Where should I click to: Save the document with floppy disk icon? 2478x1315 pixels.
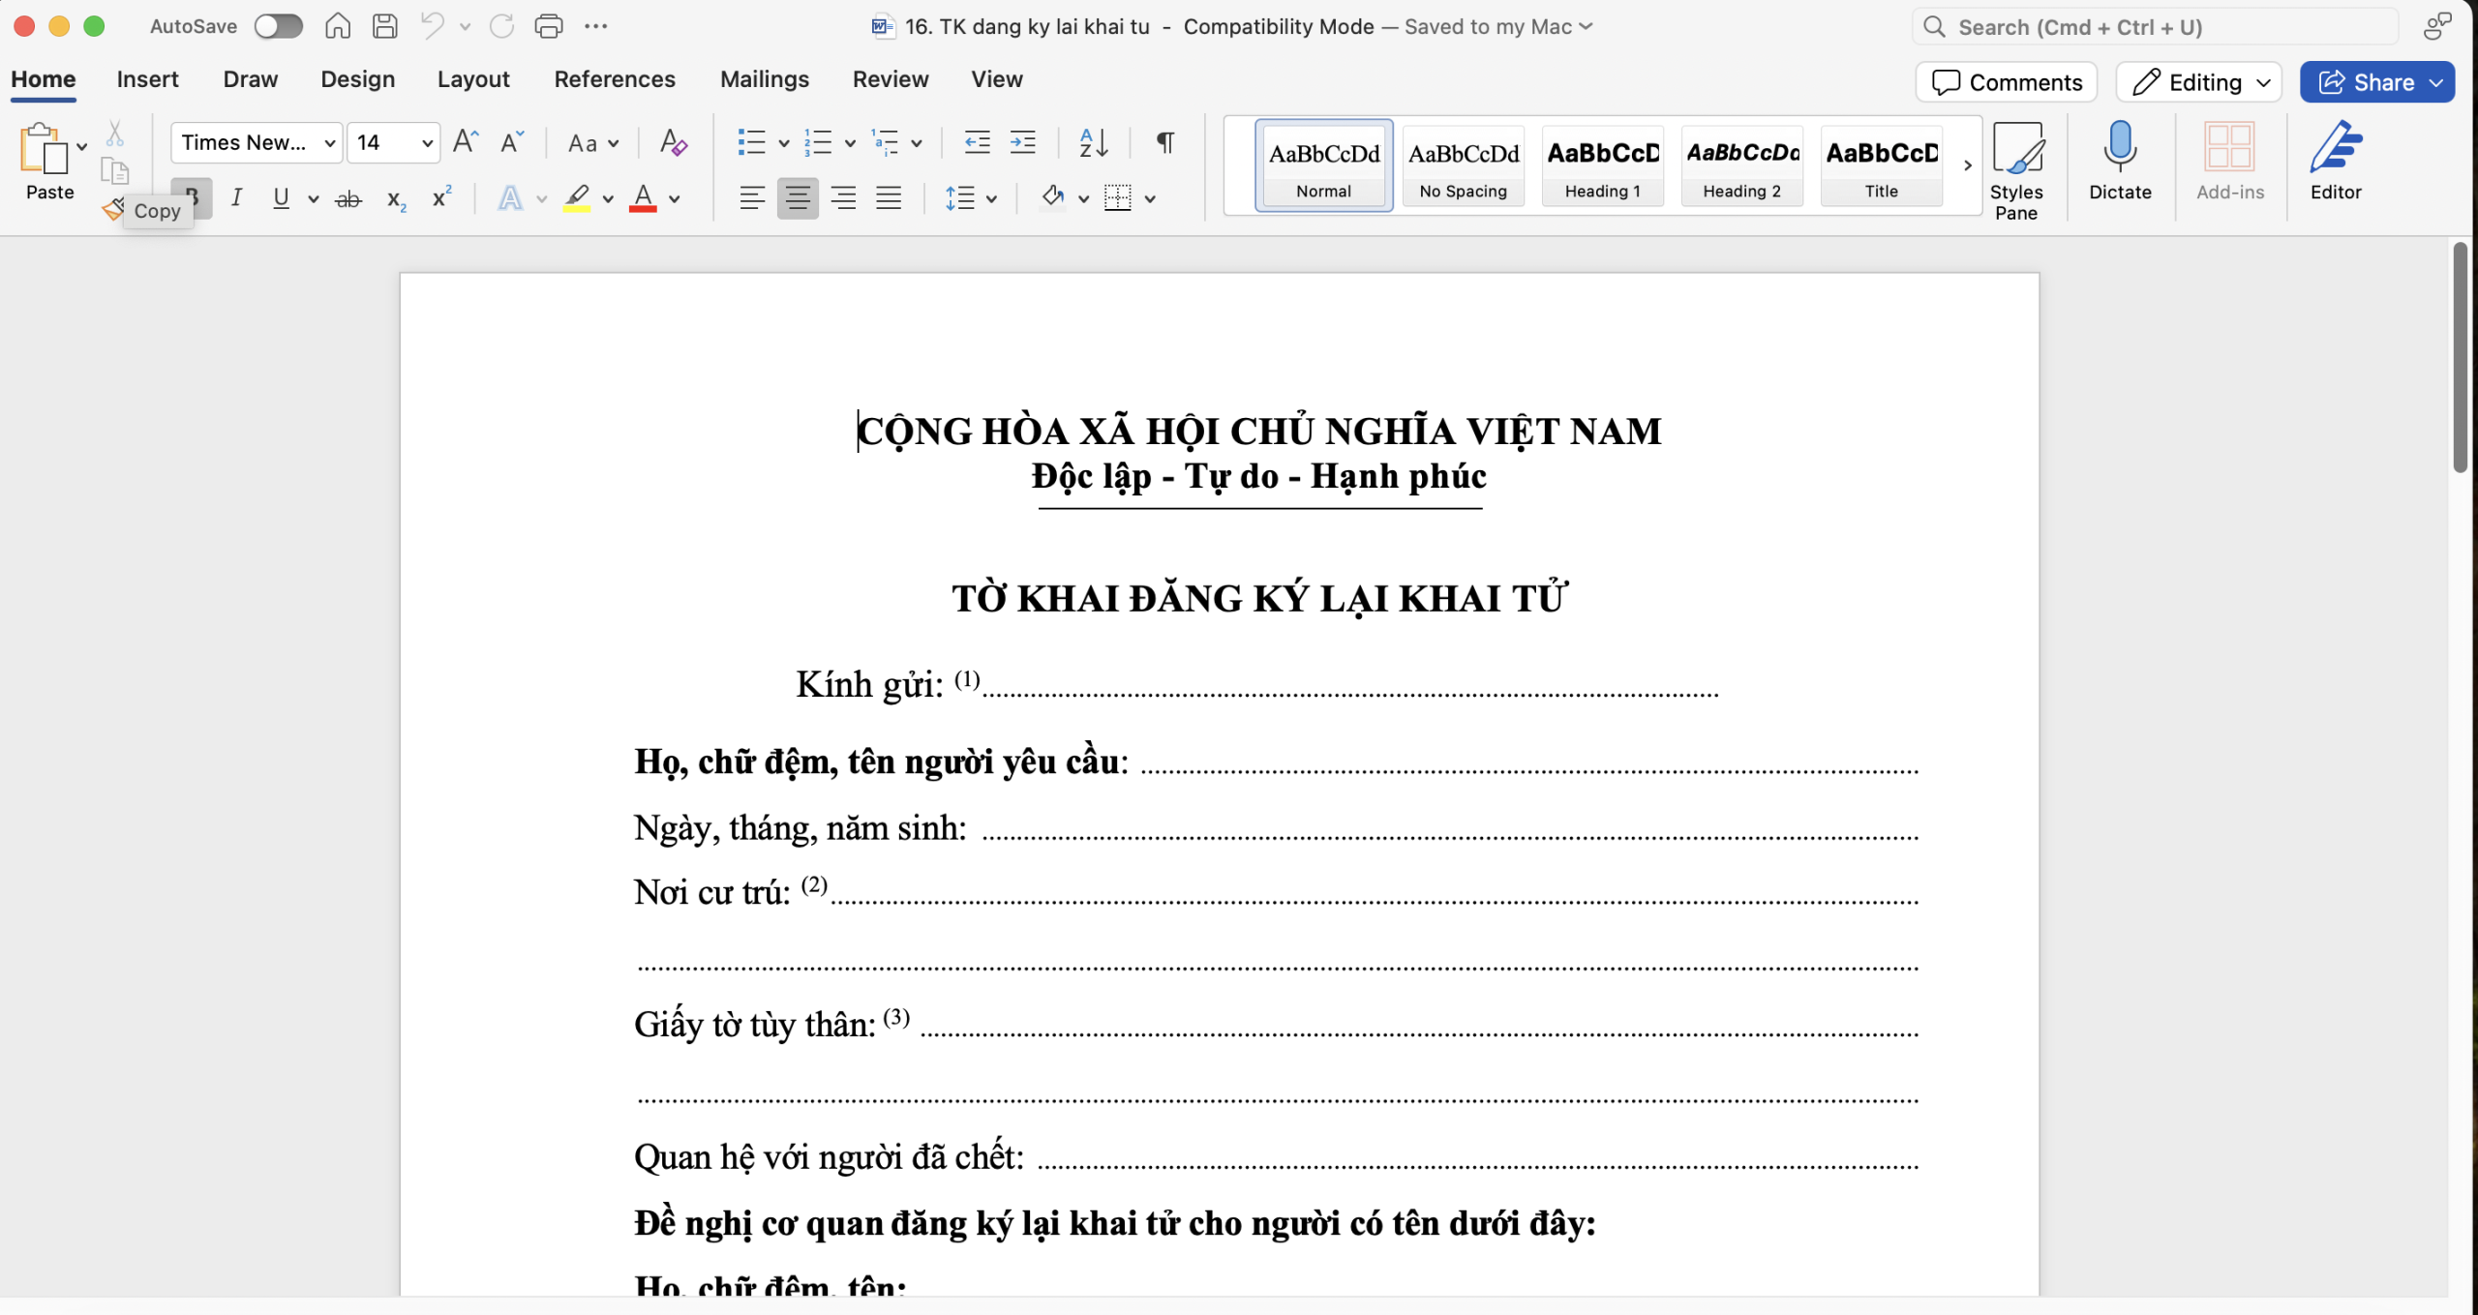tap(384, 26)
